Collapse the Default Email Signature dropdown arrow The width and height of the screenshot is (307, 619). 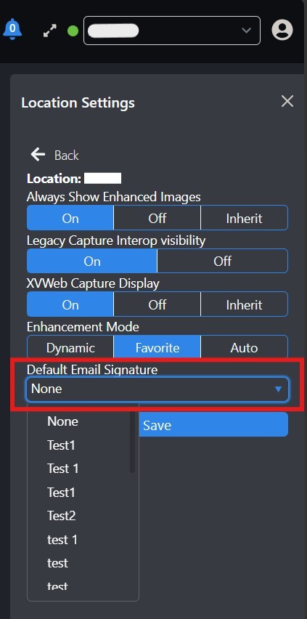278,389
